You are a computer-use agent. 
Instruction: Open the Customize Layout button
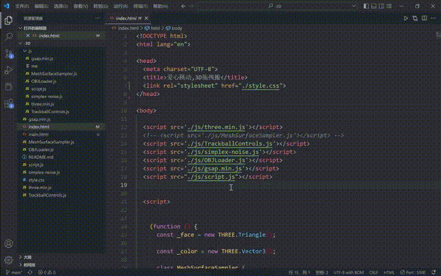(389, 6)
